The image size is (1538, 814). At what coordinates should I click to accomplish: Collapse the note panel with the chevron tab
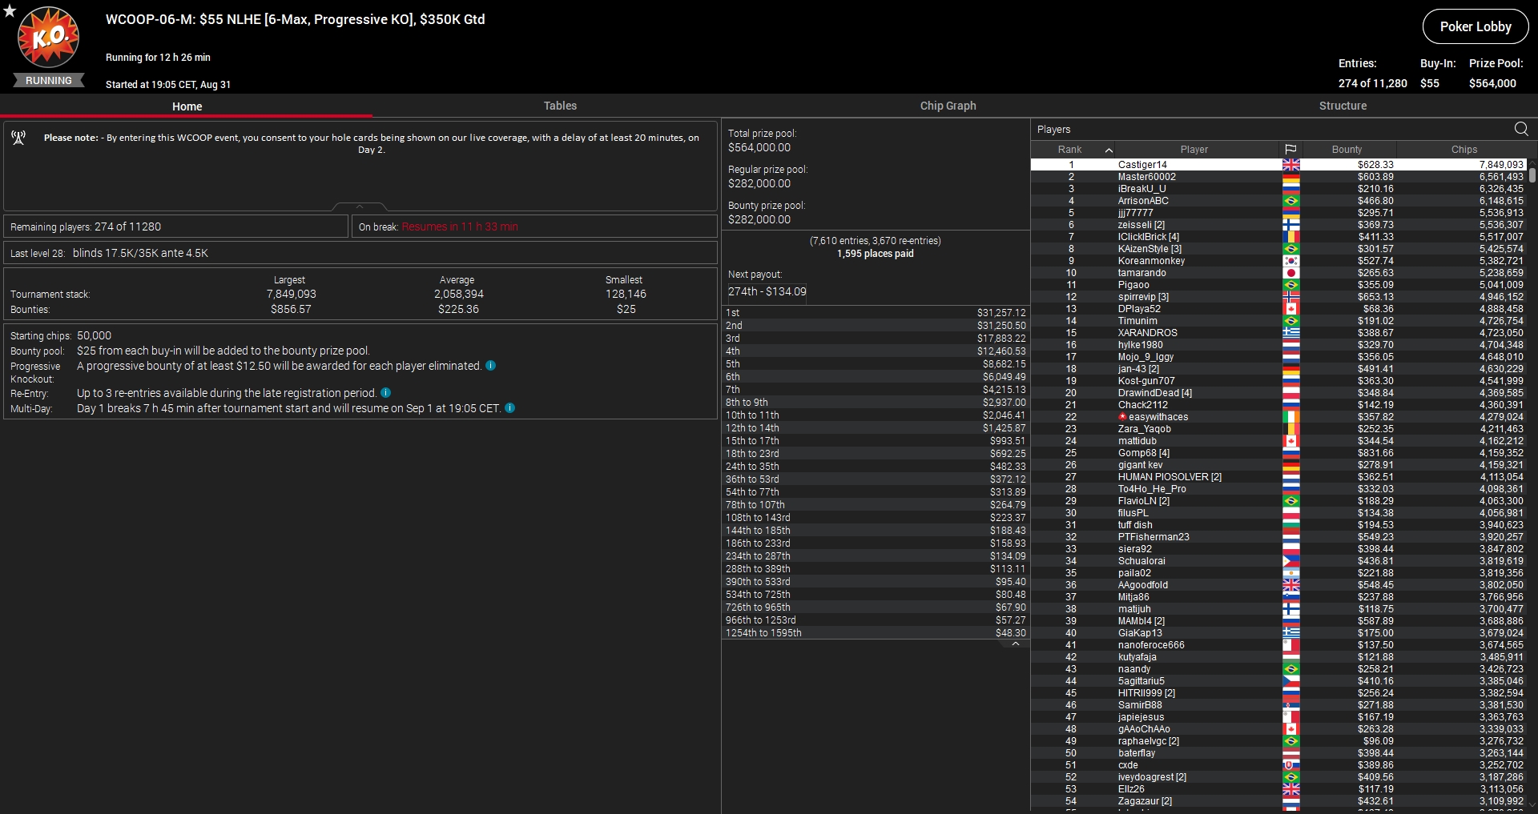click(x=360, y=207)
